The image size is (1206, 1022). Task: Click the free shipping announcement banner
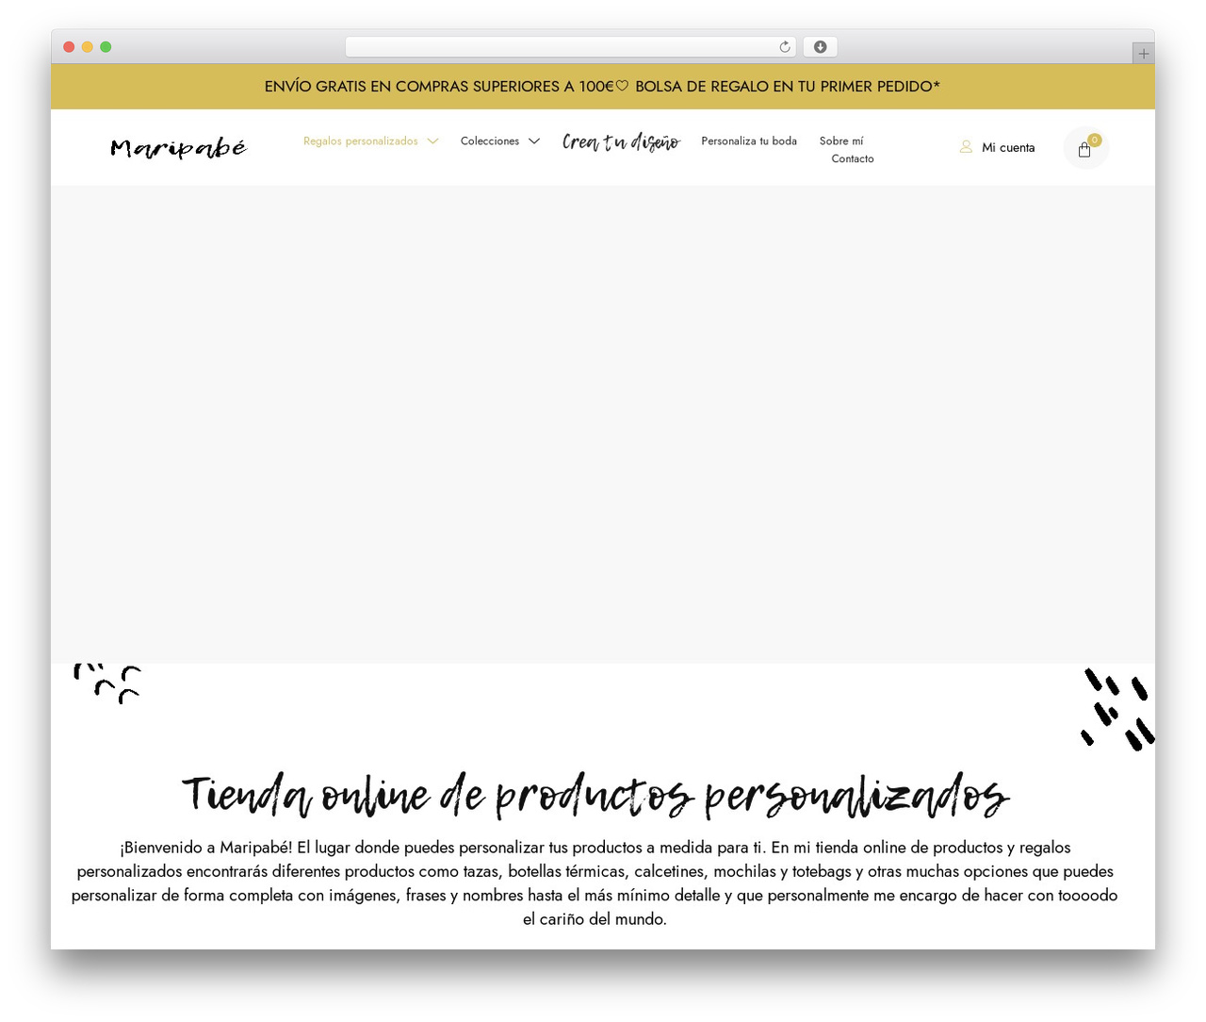pos(603,87)
